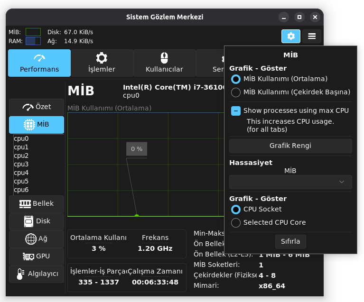This screenshot has width=364, height=302.
Task: Switch to the İşlemler tab
Action: [102, 63]
